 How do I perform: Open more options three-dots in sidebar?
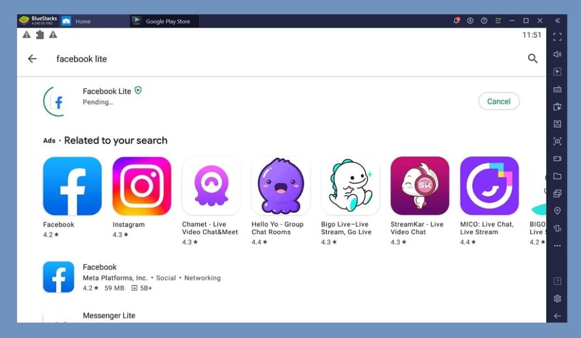pyautogui.click(x=557, y=246)
